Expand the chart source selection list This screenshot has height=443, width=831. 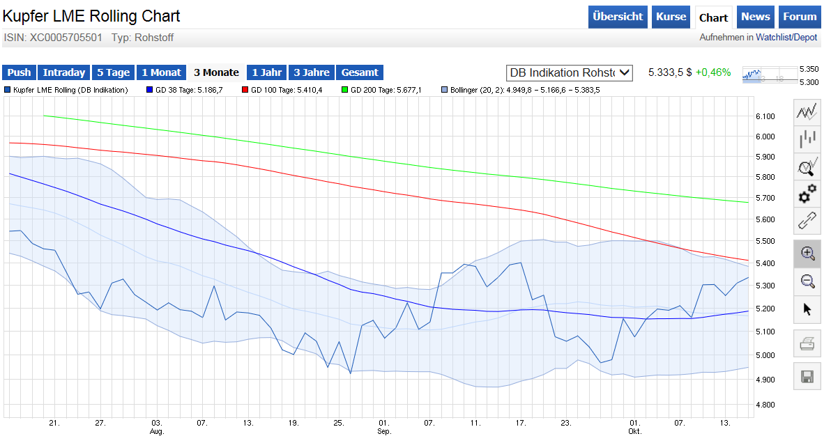click(x=623, y=72)
